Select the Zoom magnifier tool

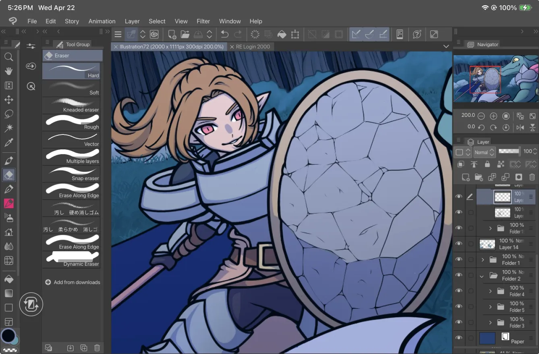point(9,57)
